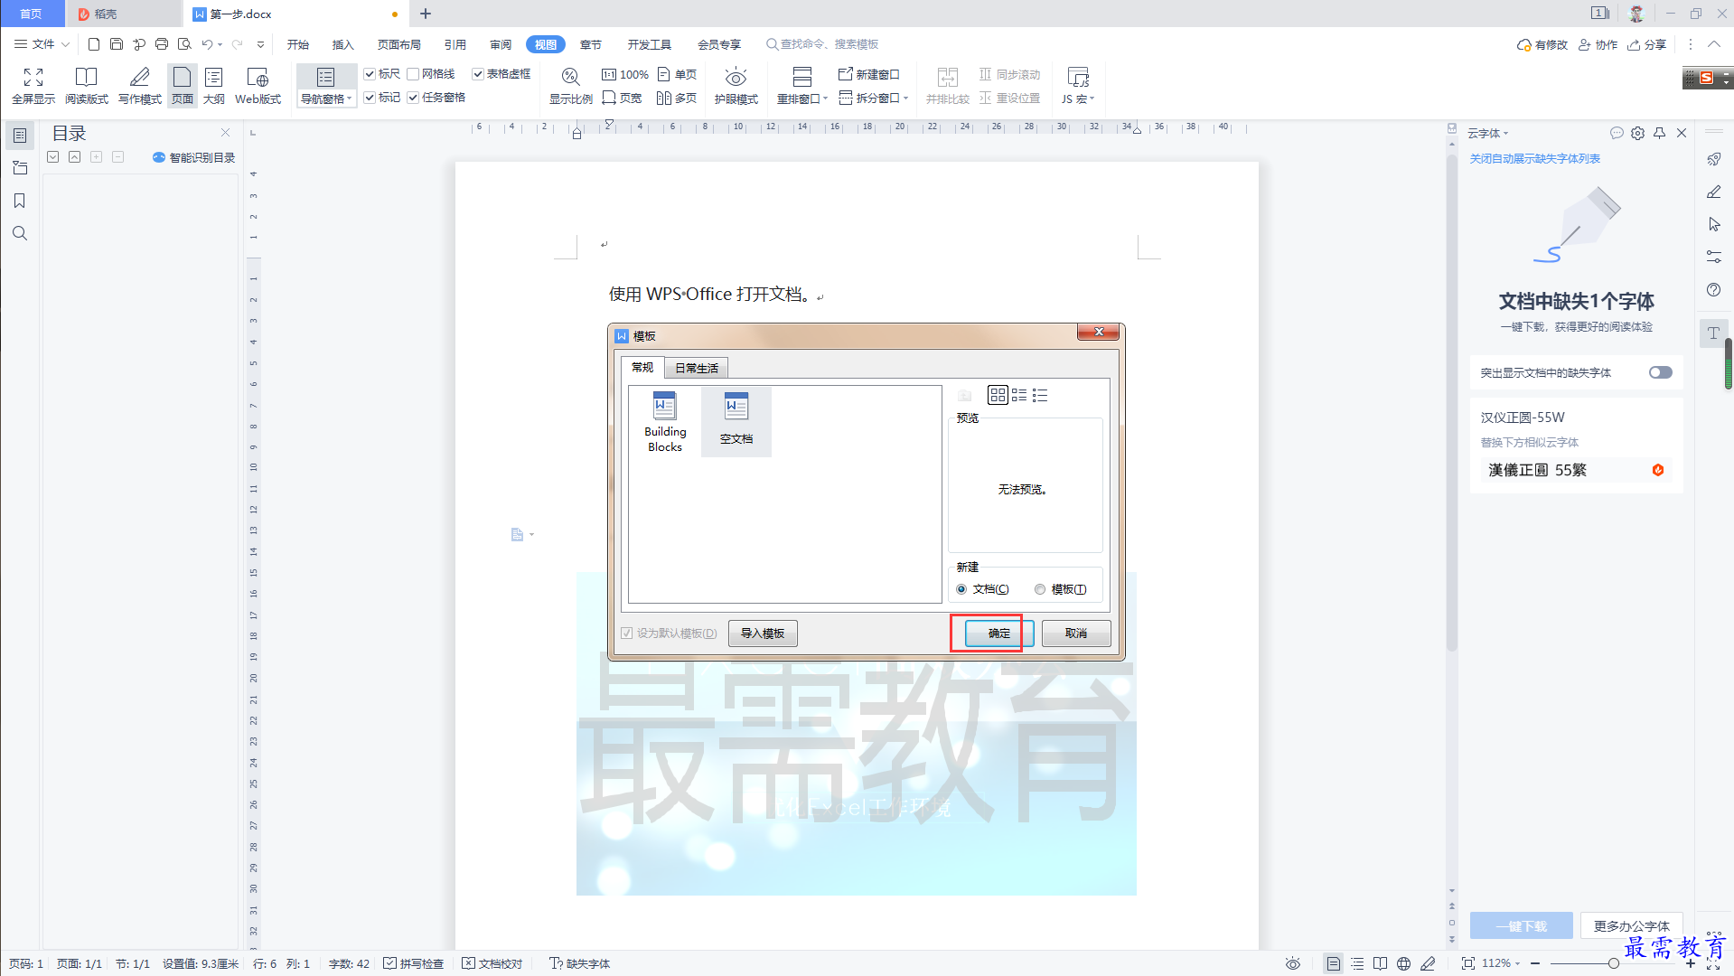Click the zoom slider handle
The width and height of the screenshot is (1734, 976).
[1613, 963]
